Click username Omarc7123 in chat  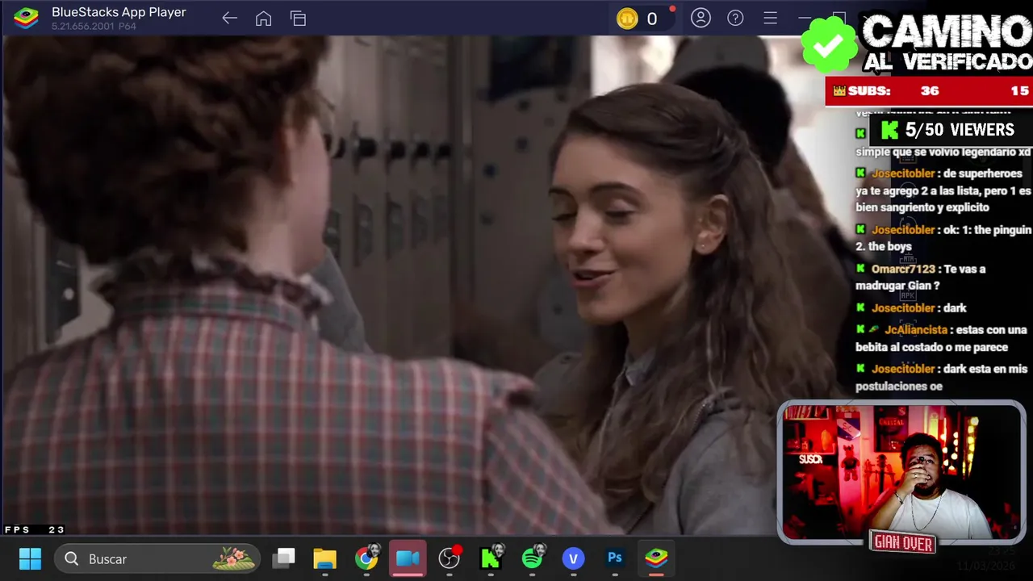coord(903,269)
